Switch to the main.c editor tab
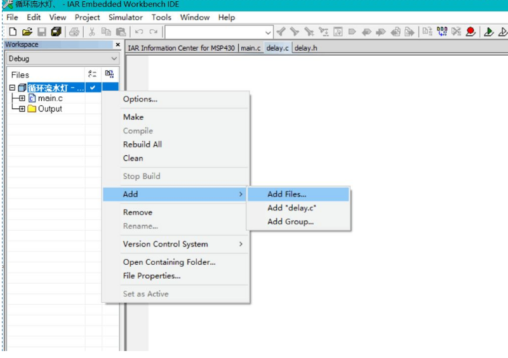This screenshot has width=508, height=358. click(250, 48)
